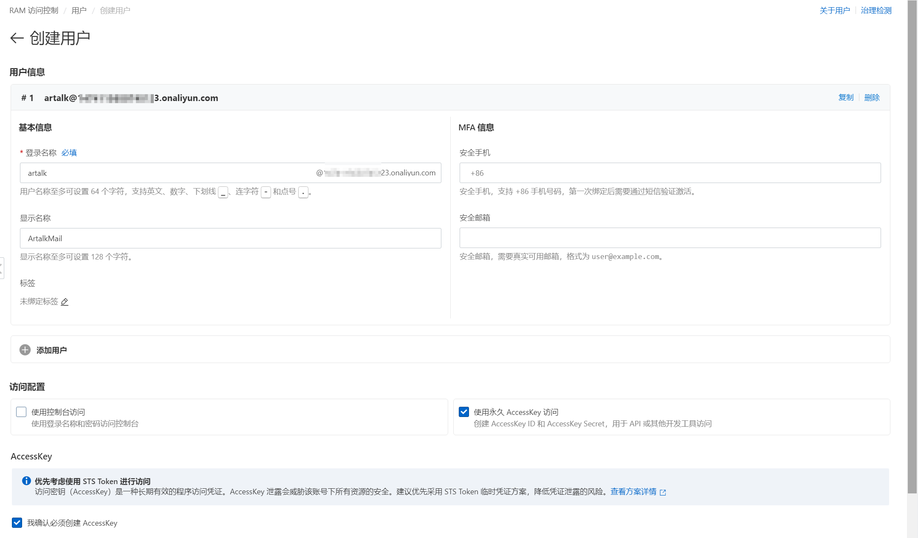The height and width of the screenshot is (538, 918).
Task: Go back using the arrow beside 创建用户
Action: click(17, 38)
